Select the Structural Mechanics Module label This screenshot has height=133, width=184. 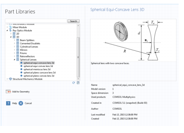click(27, 79)
